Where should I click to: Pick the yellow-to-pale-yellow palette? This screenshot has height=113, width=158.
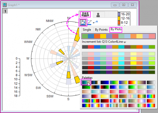(105, 96)
